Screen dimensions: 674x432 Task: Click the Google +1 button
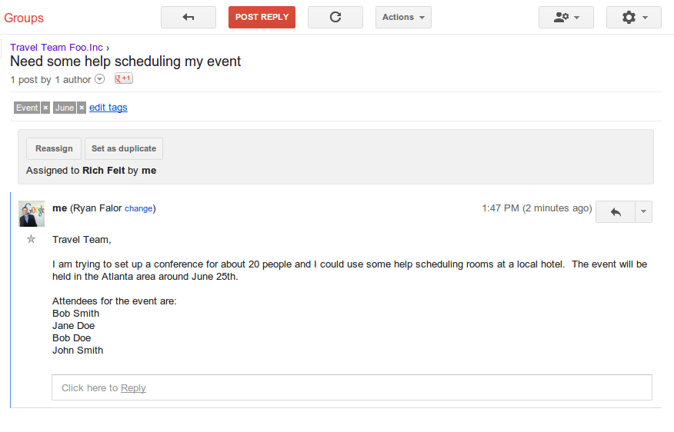[x=124, y=79]
